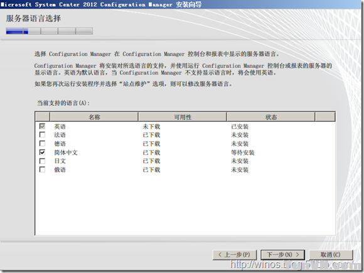
Task: Click 未安装 status in 俄语 row
Action: [x=240, y=170]
